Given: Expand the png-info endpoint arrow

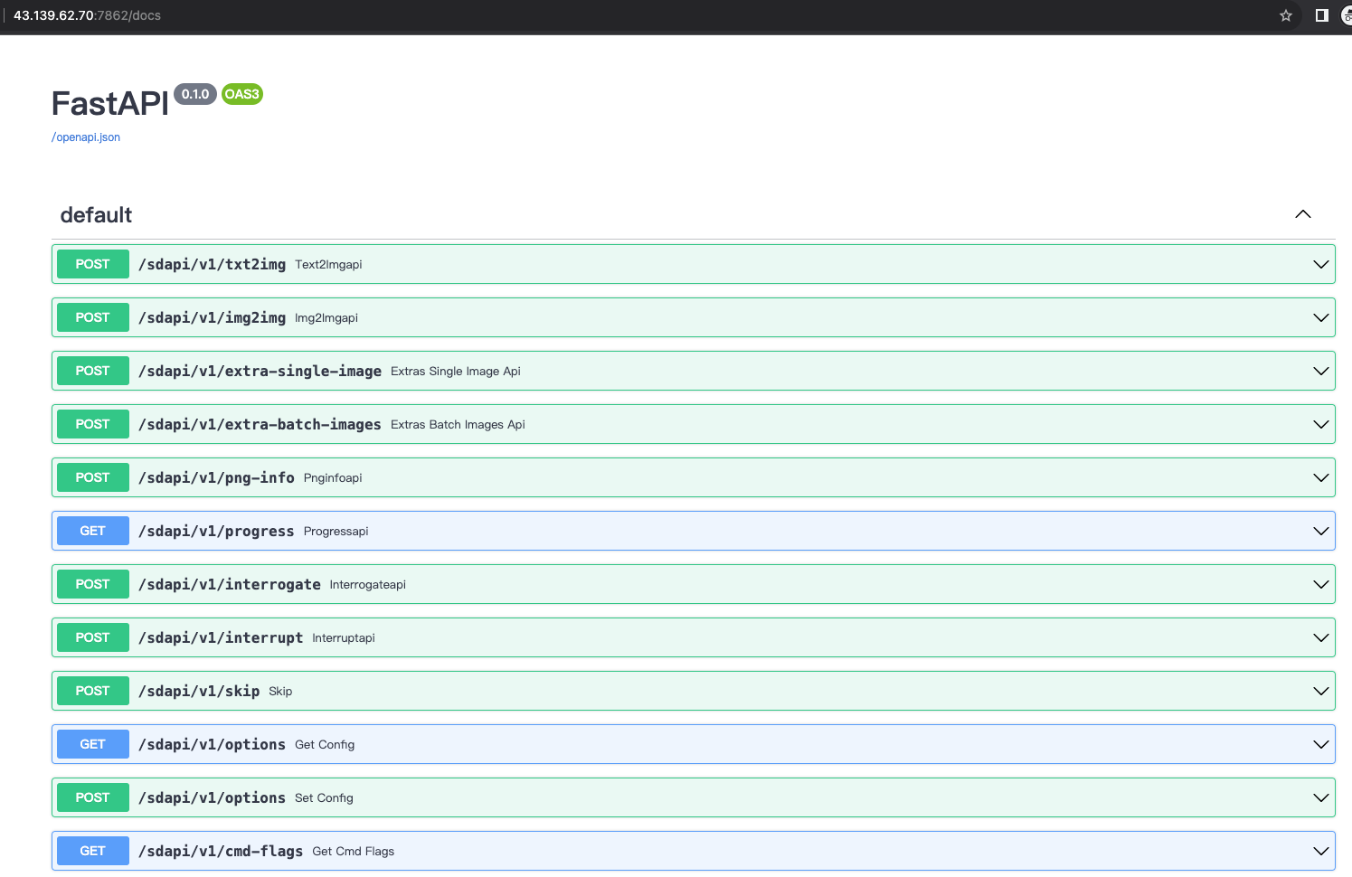Looking at the screenshot, I should click(1321, 477).
